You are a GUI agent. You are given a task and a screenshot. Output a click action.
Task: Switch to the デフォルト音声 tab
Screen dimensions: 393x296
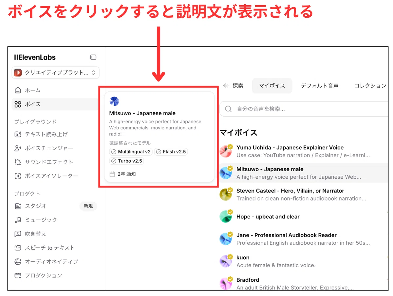coord(320,86)
